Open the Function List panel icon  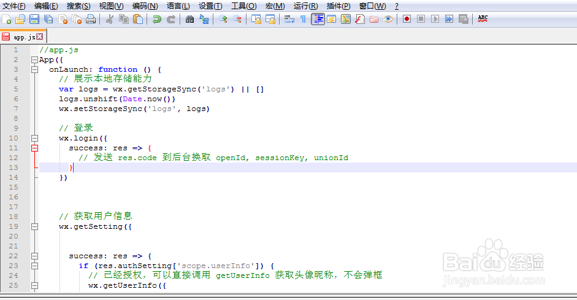[359, 19]
